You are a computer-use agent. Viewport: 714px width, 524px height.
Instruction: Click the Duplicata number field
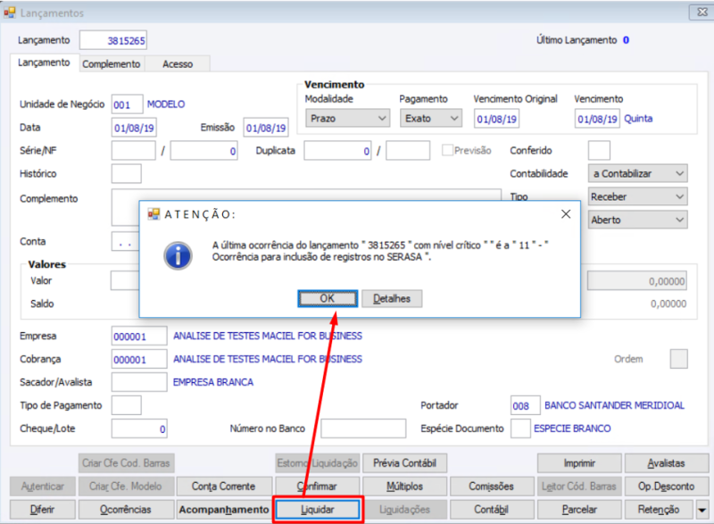click(x=338, y=151)
